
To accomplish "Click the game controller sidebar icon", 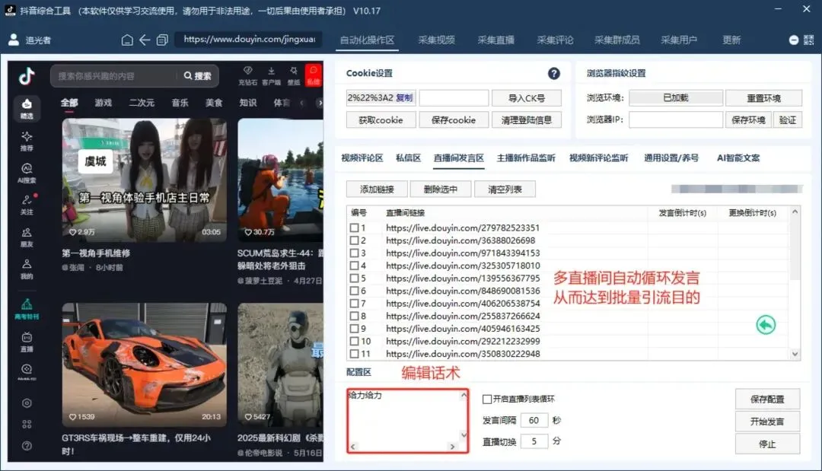I will [27, 372].
